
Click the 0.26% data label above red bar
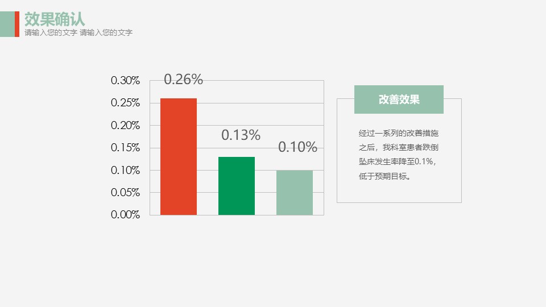click(x=183, y=80)
